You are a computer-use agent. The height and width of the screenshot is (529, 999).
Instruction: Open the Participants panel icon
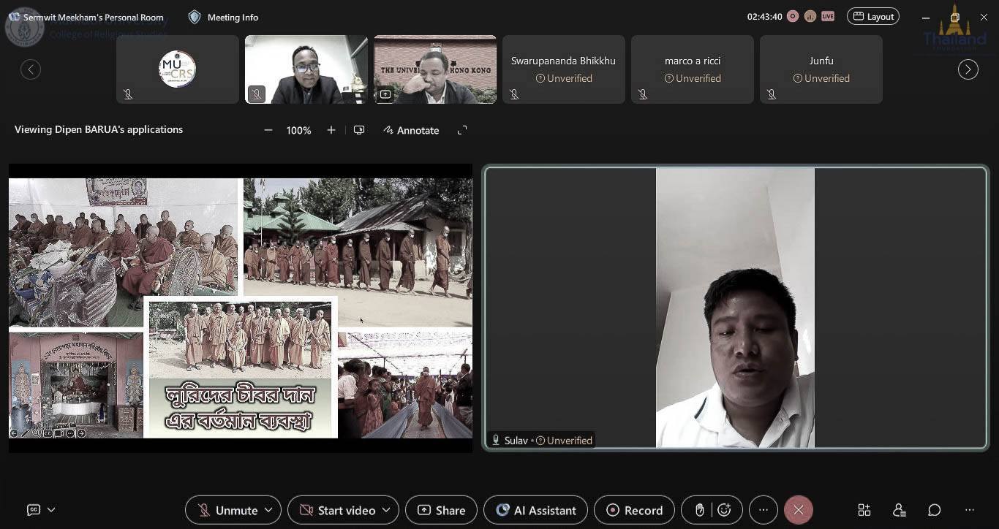pos(900,510)
